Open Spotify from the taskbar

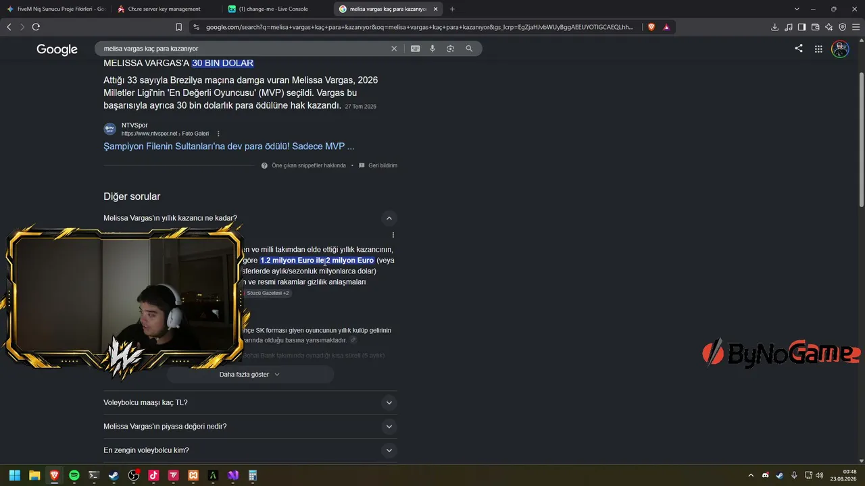pos(74,475)
